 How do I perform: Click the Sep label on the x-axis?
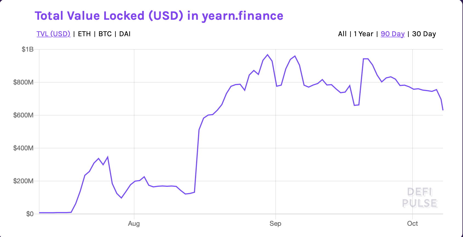tap(275, 224)
